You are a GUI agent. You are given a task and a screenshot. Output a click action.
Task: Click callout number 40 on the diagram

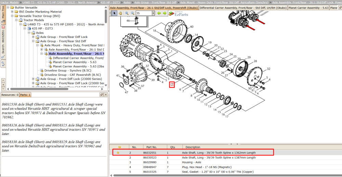[x=192, y=27]
